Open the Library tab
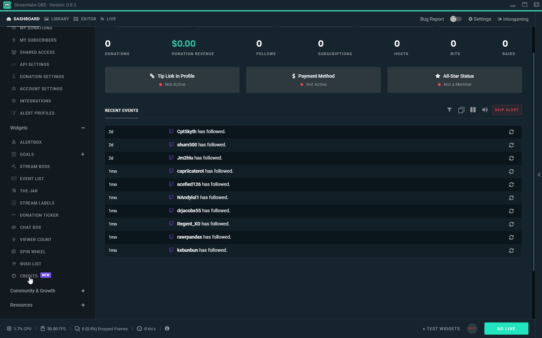The height and width of the screenshot is (338, 542). point(57,19)
